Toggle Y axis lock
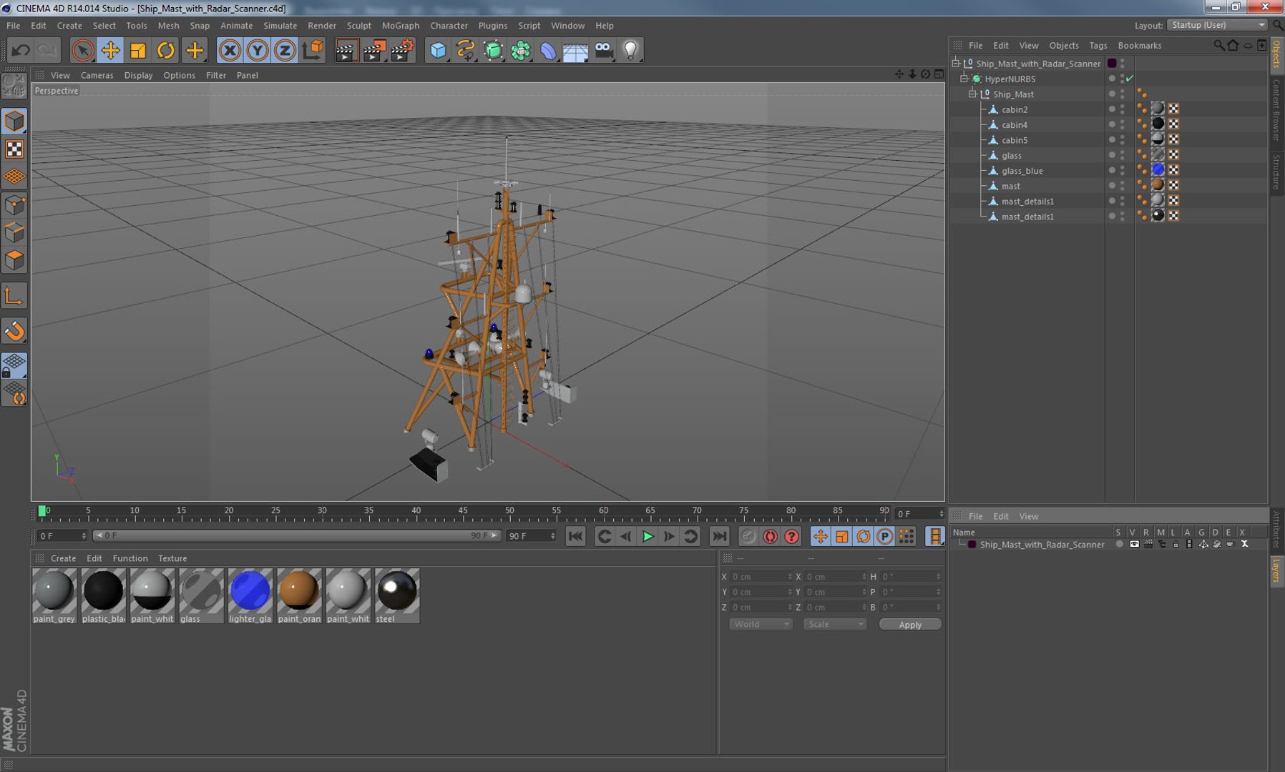Image resolution: width=1285 pixels, height=772 pixels. (x=257, y=50)
